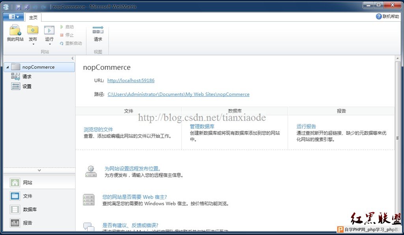The height and width of the screenshot is (235, 404).
Task: Select 设置 in the navigation tree
Action: (27, 86)
